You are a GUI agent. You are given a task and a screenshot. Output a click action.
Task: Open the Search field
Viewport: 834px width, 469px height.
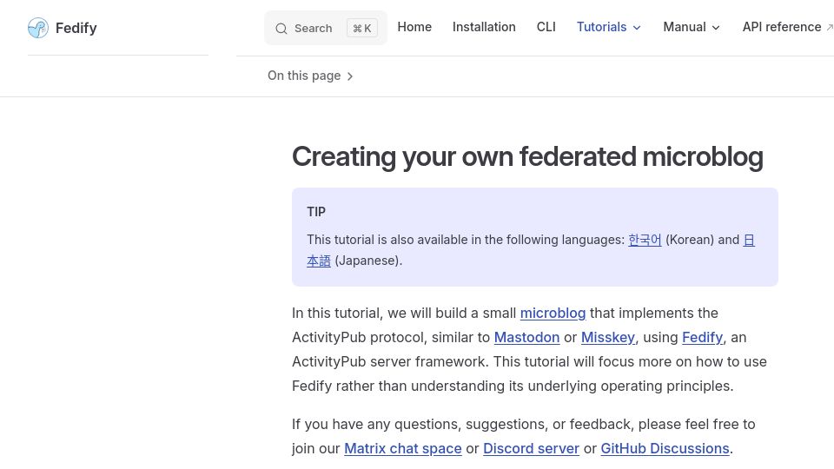pos(326,28)
